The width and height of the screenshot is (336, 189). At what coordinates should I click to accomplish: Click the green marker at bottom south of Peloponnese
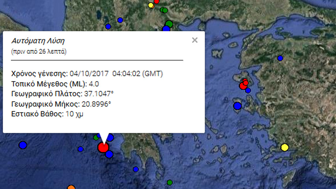[x=170, y=182]
